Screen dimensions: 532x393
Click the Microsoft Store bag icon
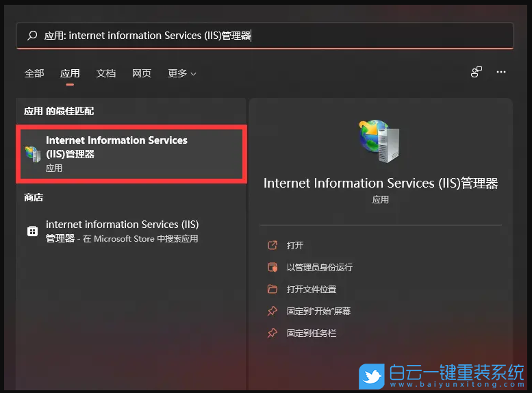pyautogui.click(x=33, y=231)
